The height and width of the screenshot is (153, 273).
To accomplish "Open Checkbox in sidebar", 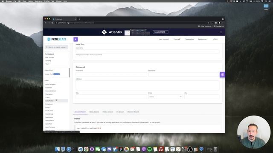I will (x=49, y=94).
